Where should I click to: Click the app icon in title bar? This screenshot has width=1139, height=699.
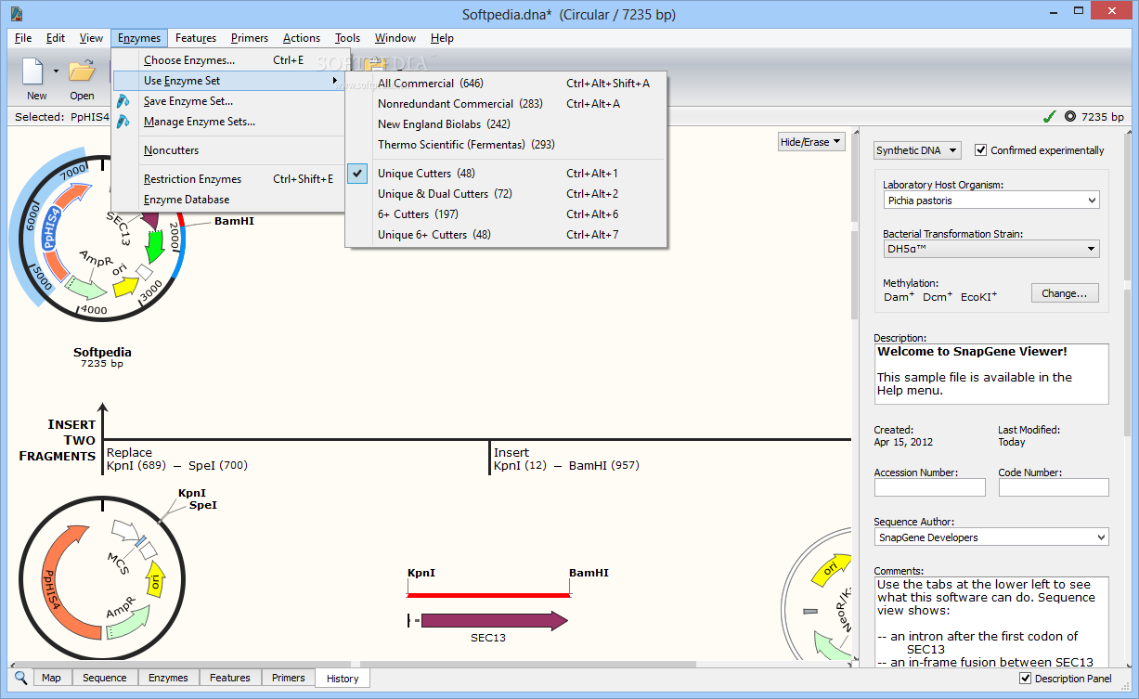[16, 14]
